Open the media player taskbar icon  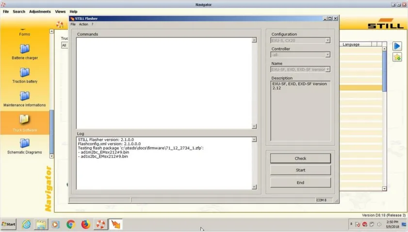tap(55, 224)
